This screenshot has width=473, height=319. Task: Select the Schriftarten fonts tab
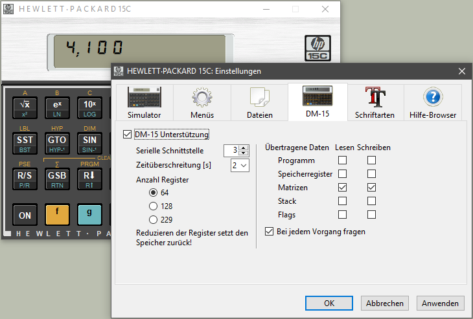click(375, 102)
